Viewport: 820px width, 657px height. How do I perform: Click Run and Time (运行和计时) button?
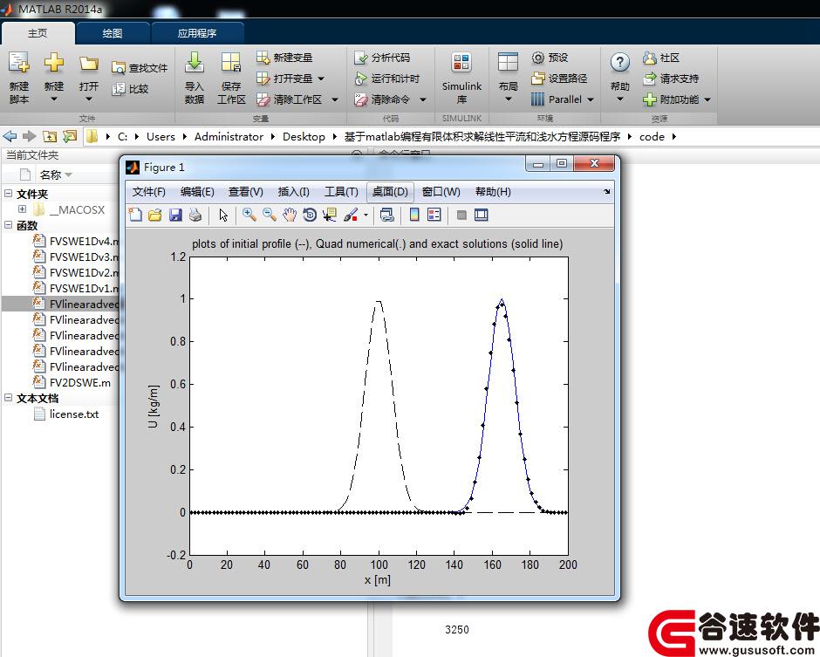tap(387, 79)
